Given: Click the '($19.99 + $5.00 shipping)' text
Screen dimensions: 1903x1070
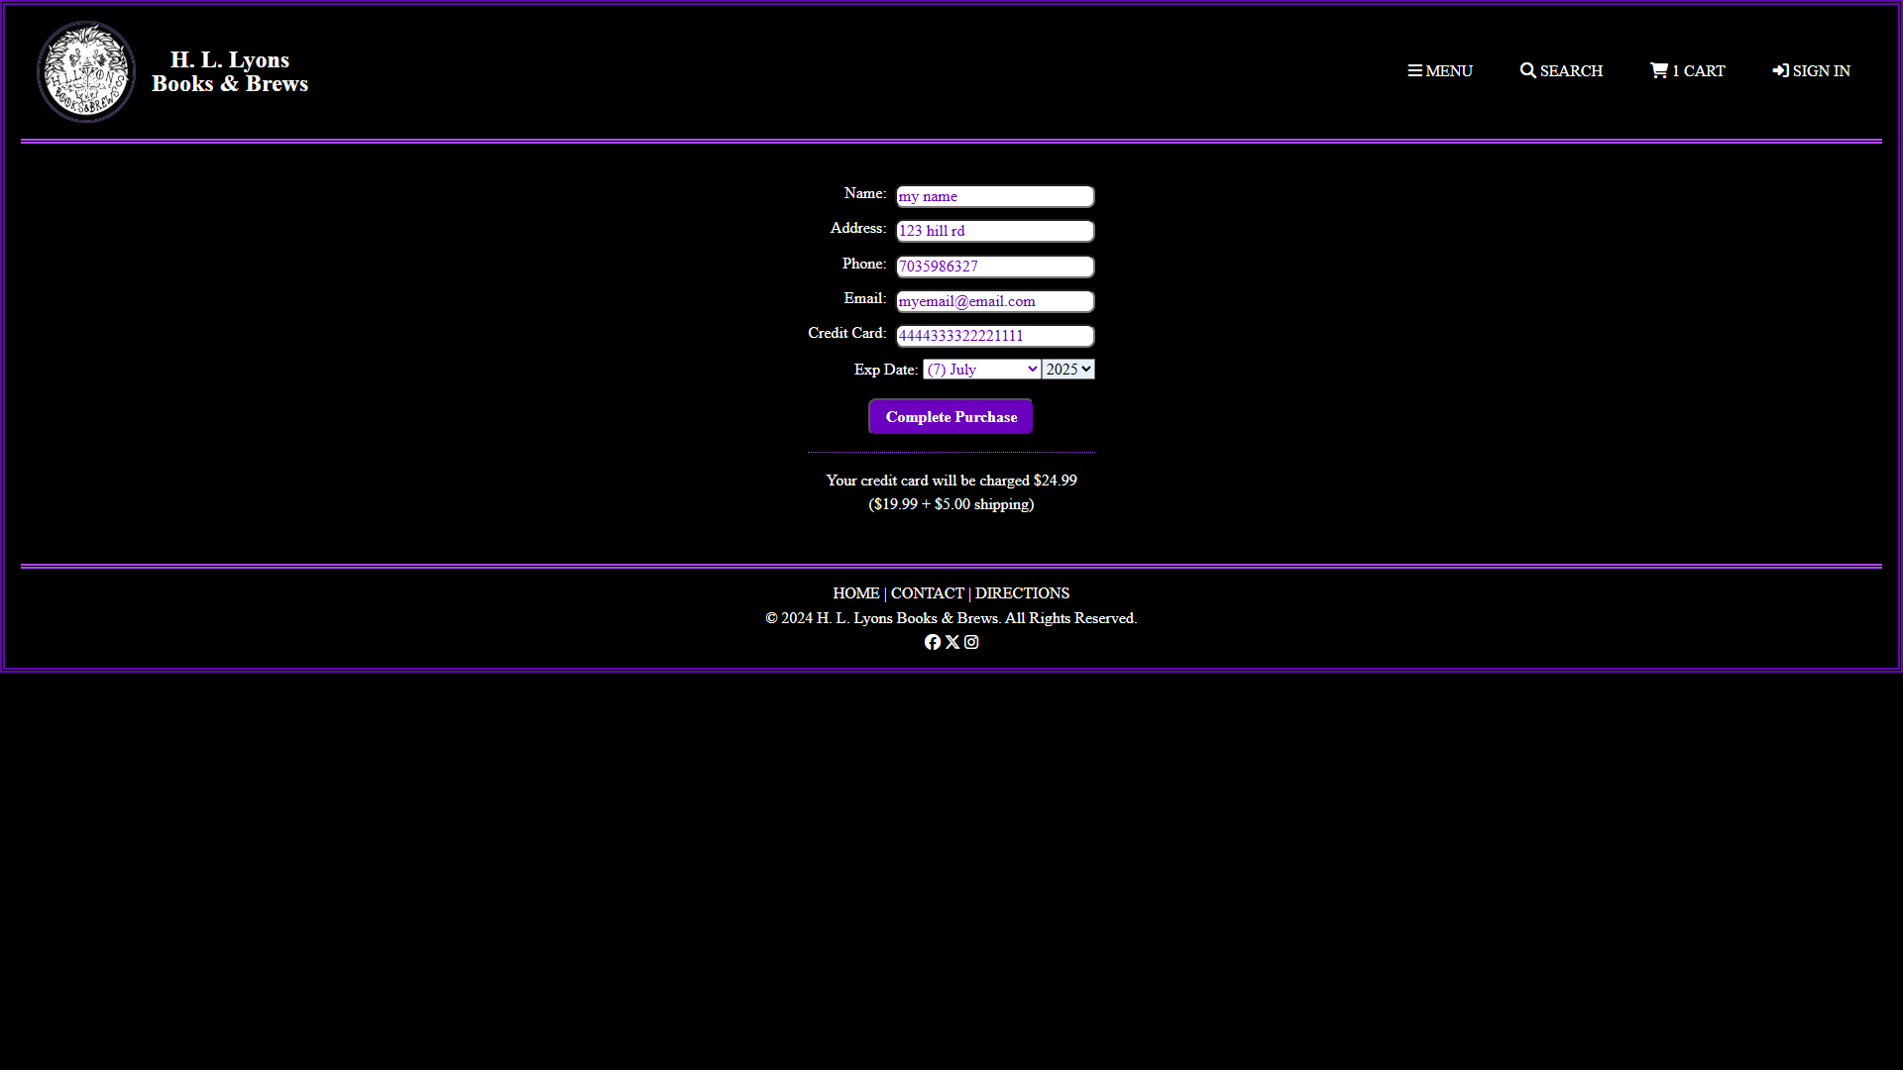Looking at the screenshot, I should pos(951,504).
